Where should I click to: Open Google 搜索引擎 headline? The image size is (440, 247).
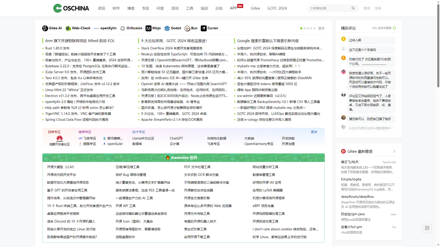268,41
